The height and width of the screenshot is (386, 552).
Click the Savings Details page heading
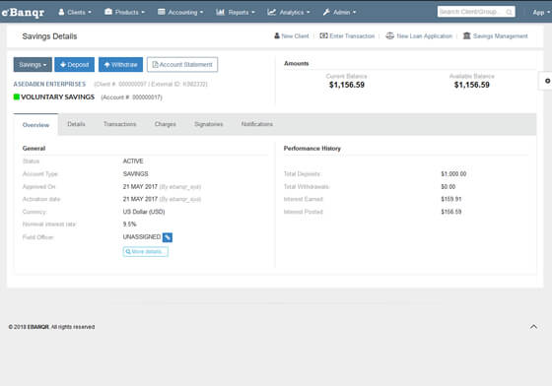pos(49,36)
